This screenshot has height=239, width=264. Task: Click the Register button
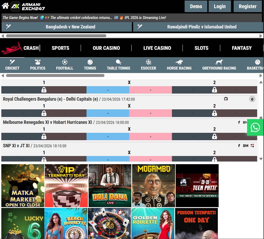pyautogui.click(x=247, y=6)
